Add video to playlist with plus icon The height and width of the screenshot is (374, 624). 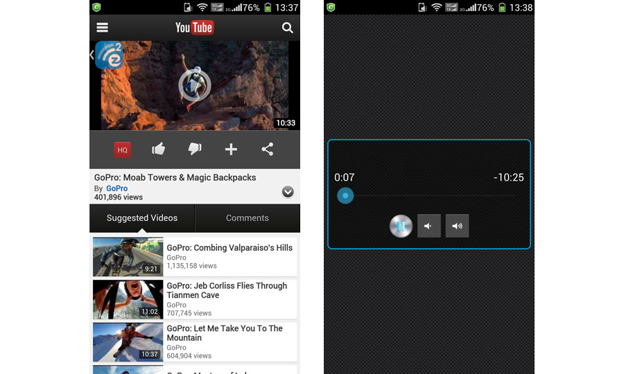click(231, 150)
